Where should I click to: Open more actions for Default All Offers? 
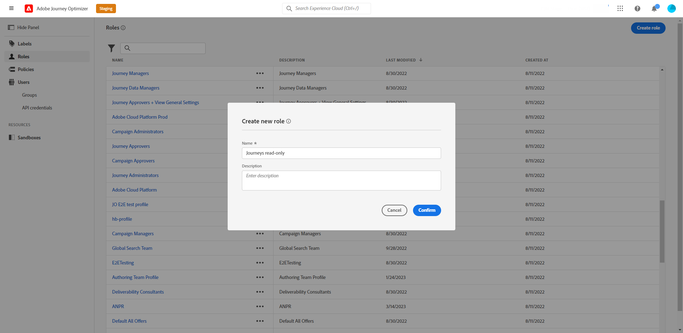coord(260,321)
